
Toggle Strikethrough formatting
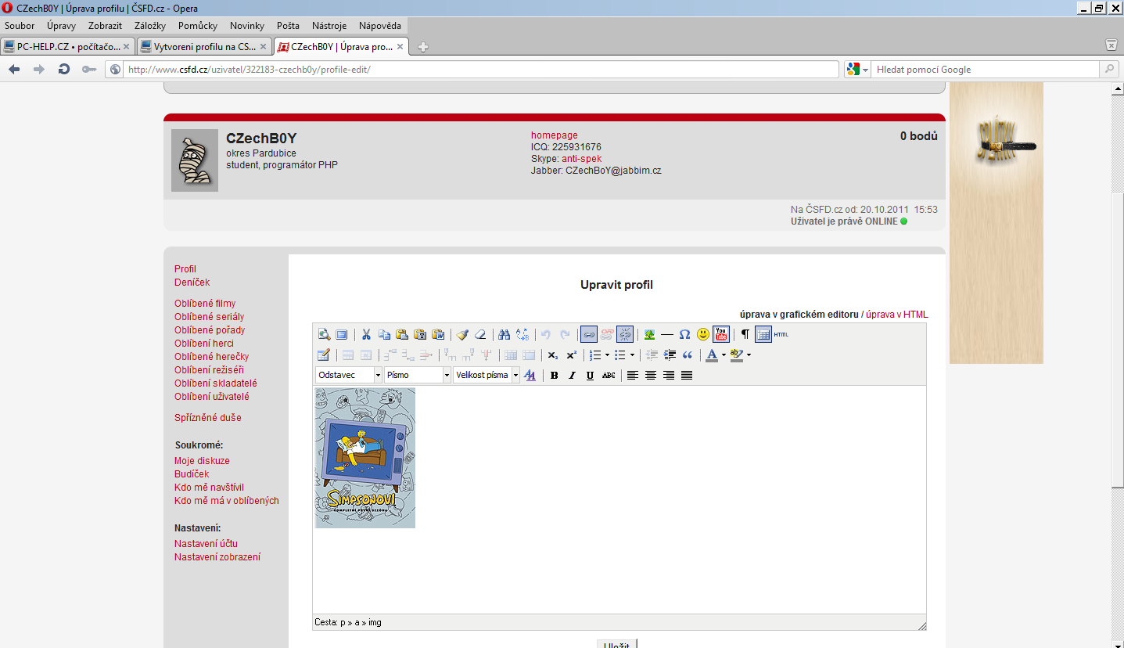[609, 375]
